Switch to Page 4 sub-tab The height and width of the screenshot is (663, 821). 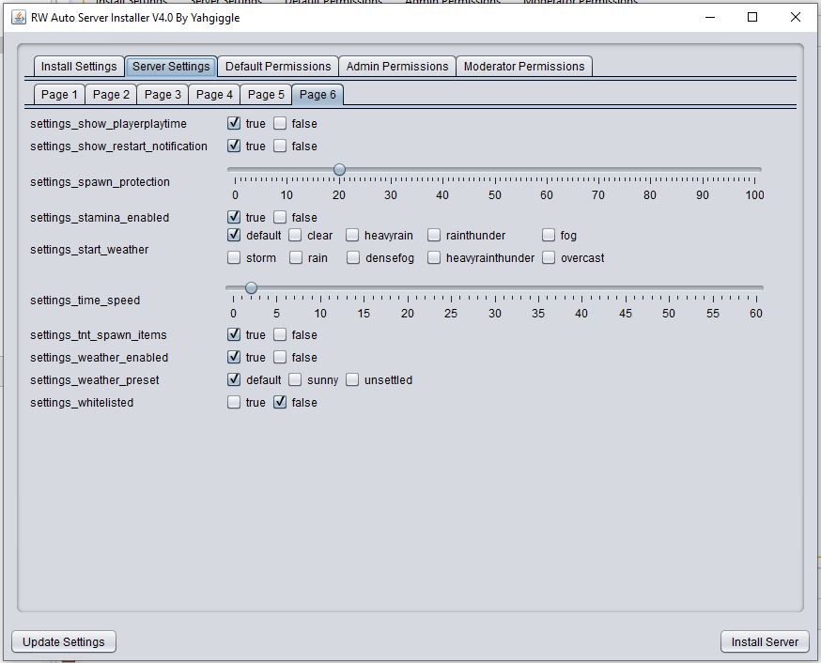click(214, 95)
